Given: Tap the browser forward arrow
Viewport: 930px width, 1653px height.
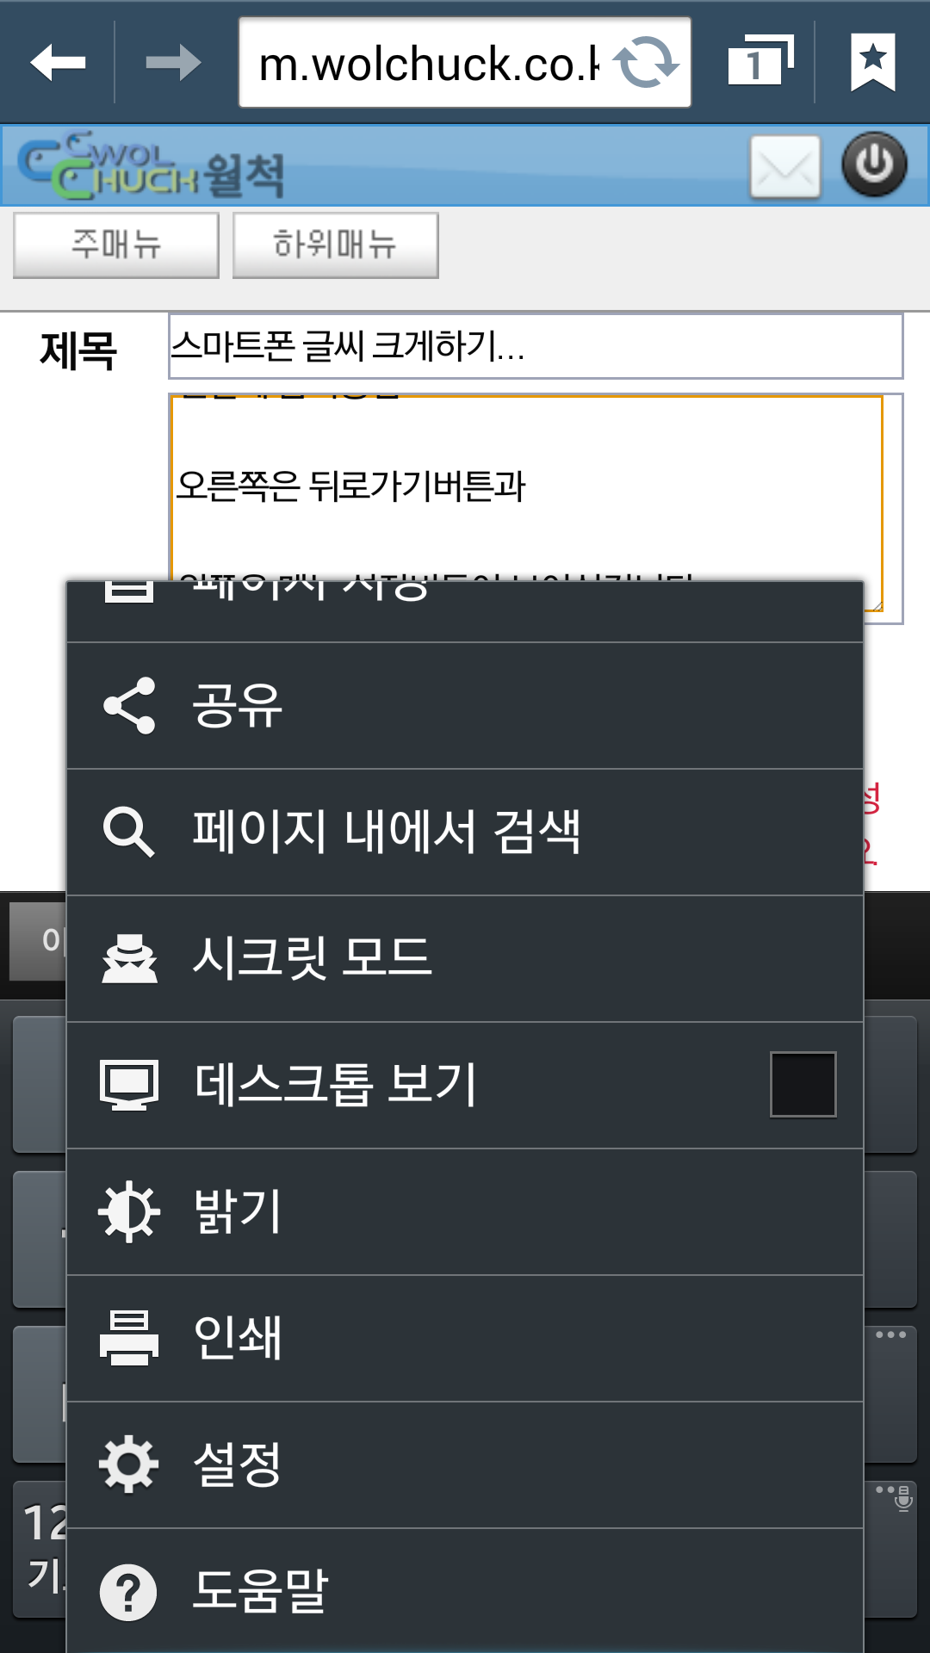Looking at the screenshot, I should click(173, 63).
